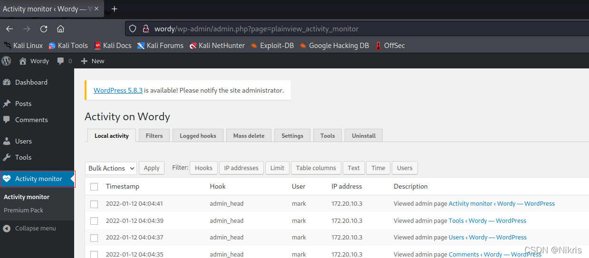589x258 pixels.
Task: Expand the Table columns filter
Action: point(316,168)
